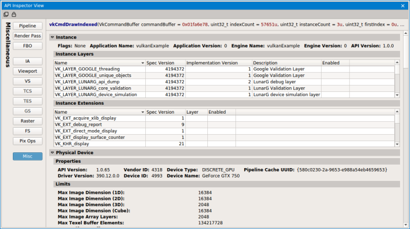Open the Pix Ops stage

(28, 141)
